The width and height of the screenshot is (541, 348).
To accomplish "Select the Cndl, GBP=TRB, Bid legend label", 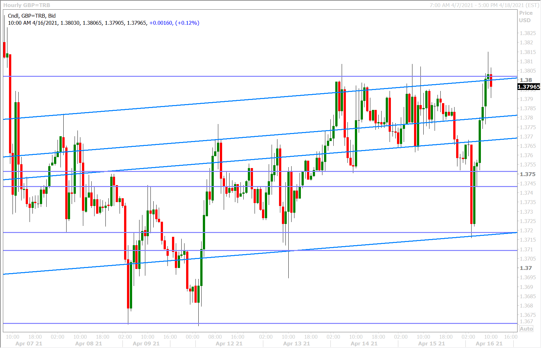I will [32, 16].
